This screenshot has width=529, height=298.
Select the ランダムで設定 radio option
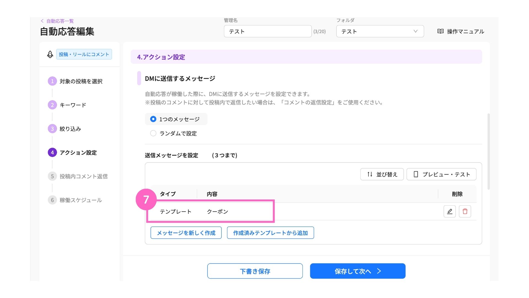153,133
